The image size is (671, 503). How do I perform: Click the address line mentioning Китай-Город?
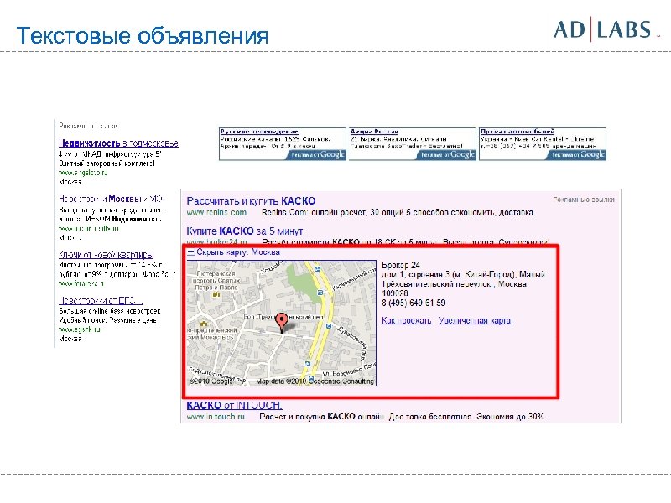point(463,275)
